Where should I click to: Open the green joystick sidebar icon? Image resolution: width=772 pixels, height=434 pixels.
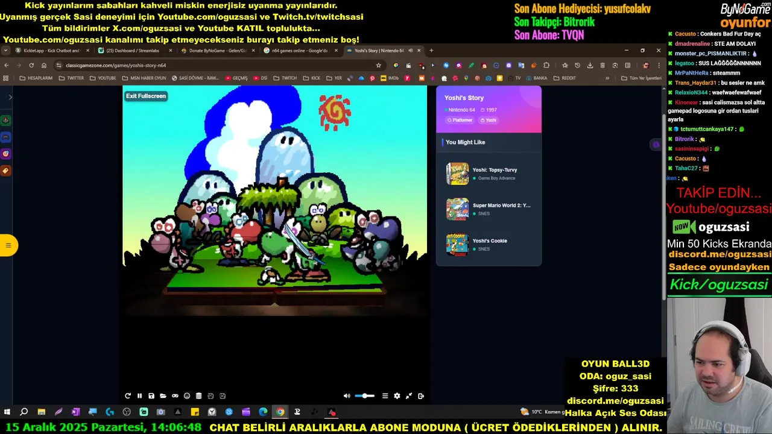(x=5, y=120)
